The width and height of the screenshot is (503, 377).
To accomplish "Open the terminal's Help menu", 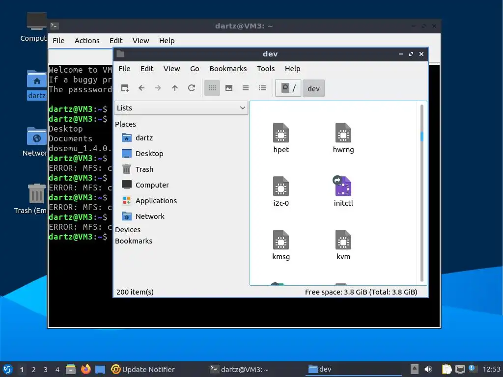I will (x=167, y=41).
